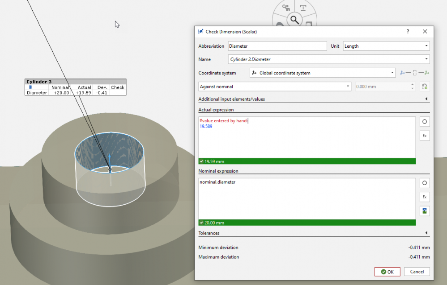Open the Name dropdown showing Cylinder 3.Diameter
The width and height of the screenshot is (447, 285).
328,59
